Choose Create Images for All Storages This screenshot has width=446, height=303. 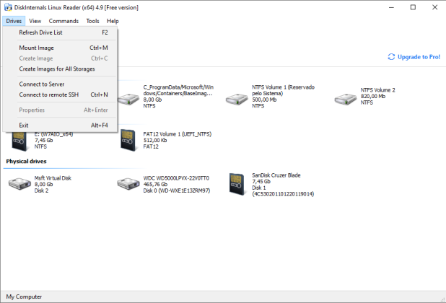[x=60, y=69]
